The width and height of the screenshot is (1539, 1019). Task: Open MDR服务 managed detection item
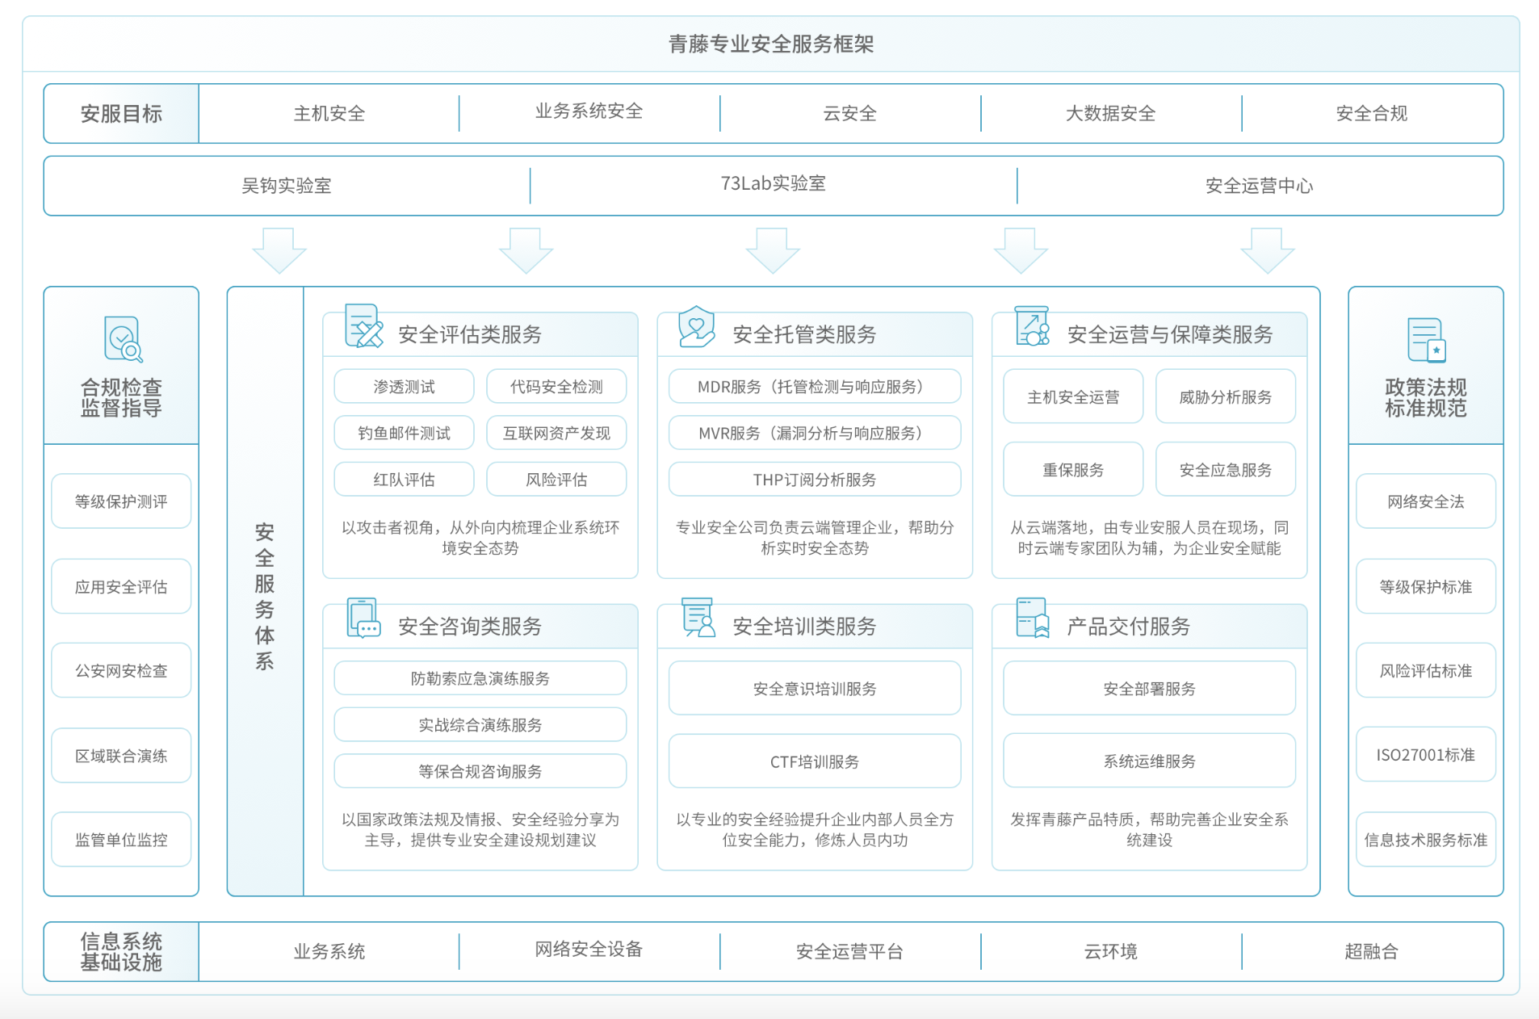tap(815, 387)
